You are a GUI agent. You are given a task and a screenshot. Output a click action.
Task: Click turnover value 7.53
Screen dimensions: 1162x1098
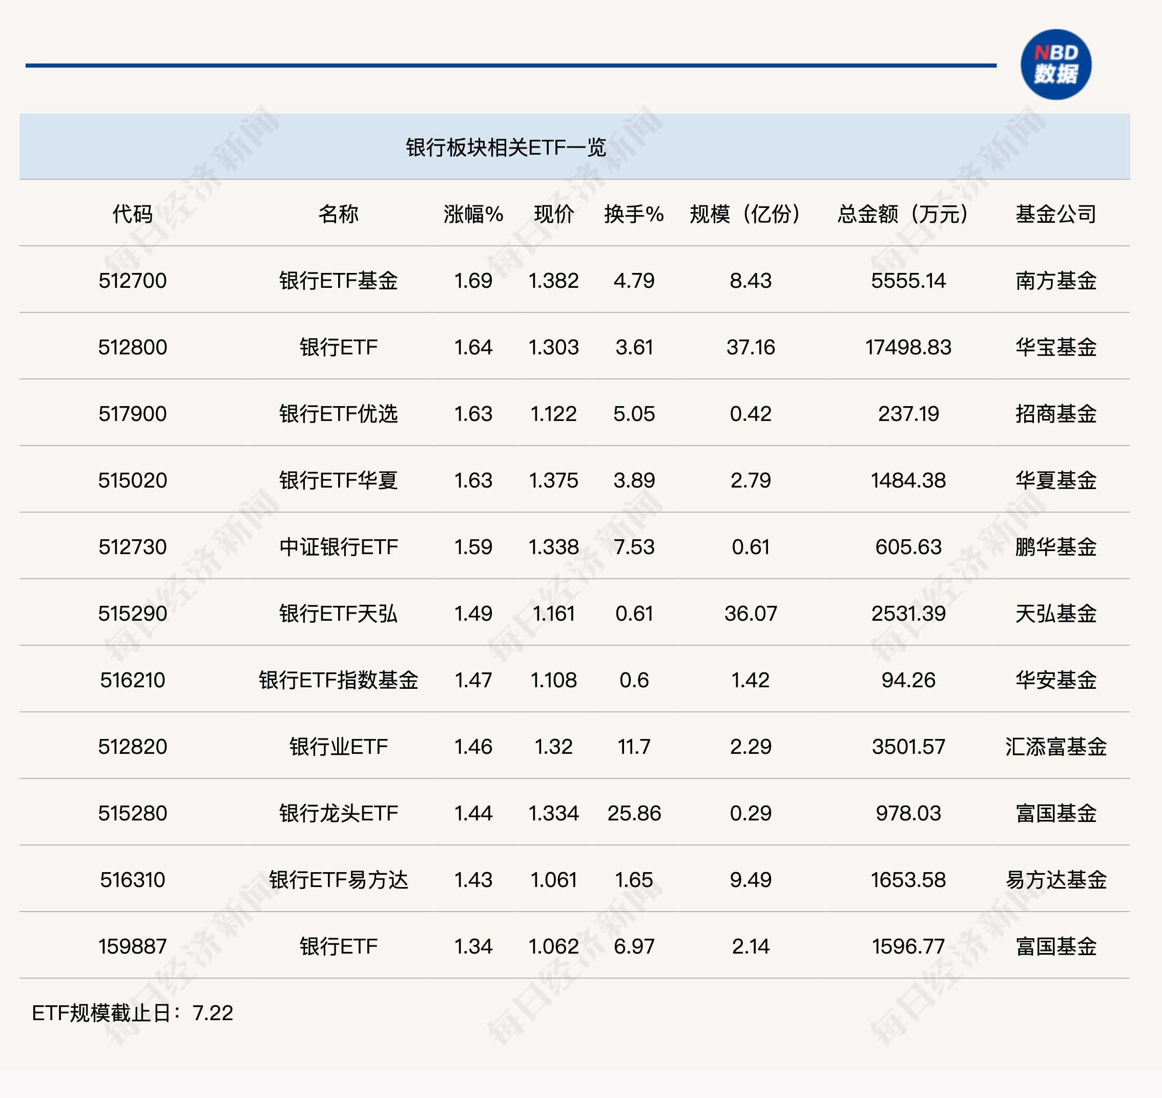pyautogui.click(x=634, y=547)
